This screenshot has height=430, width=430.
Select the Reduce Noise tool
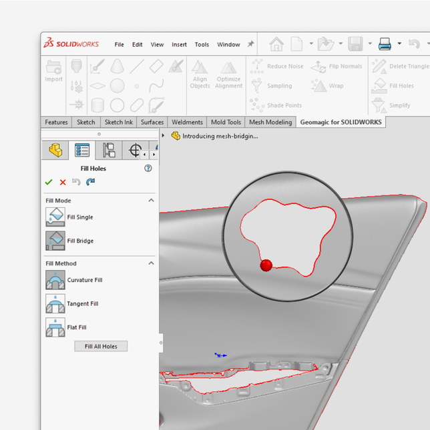click(277, 67)
